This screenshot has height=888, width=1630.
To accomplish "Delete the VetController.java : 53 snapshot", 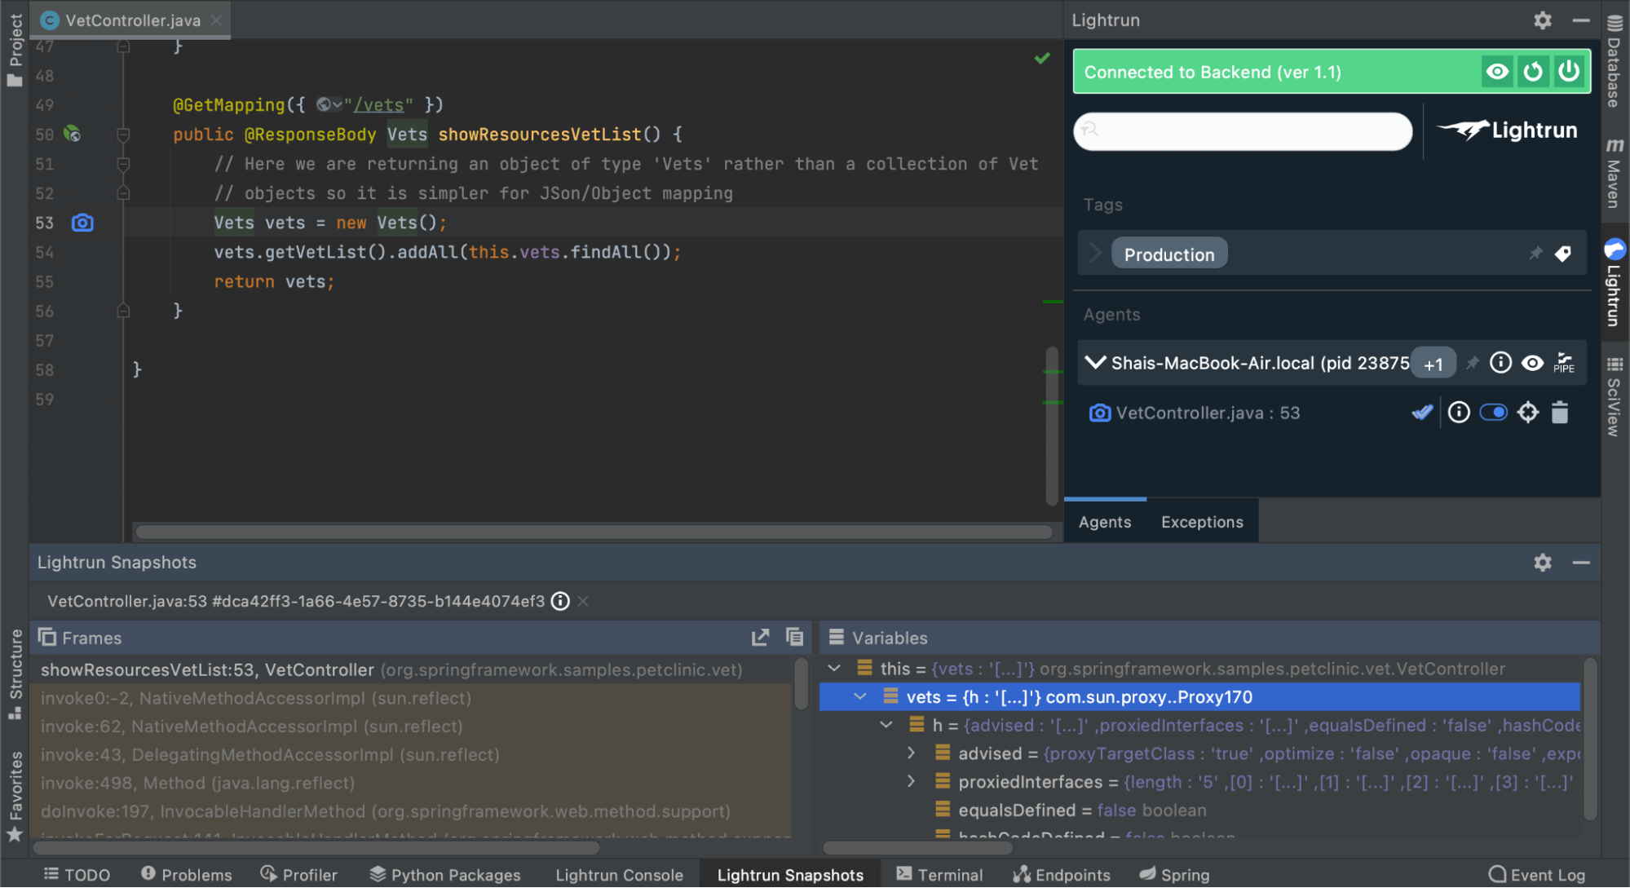I will [x=1559, y=413].
